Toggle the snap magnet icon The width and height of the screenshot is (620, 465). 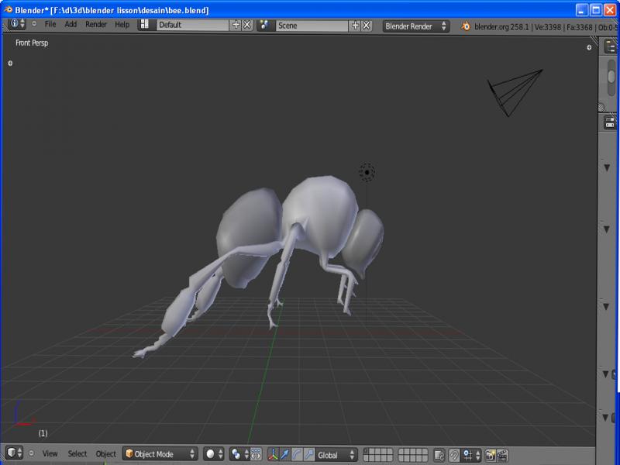click(x=454, y=455)
